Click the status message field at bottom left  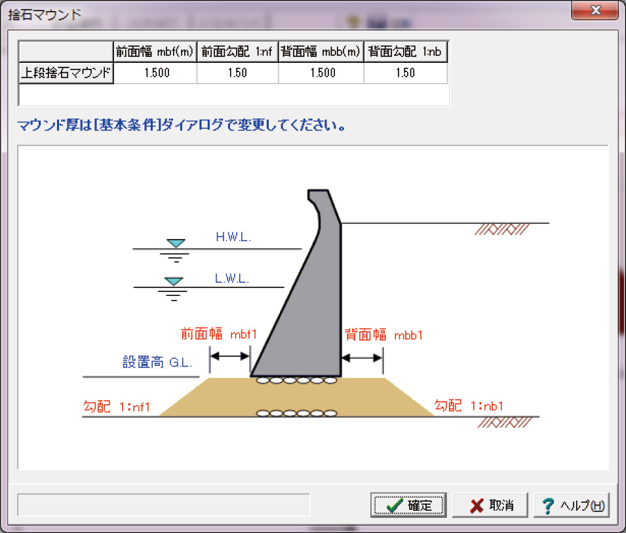click(164, 505)
